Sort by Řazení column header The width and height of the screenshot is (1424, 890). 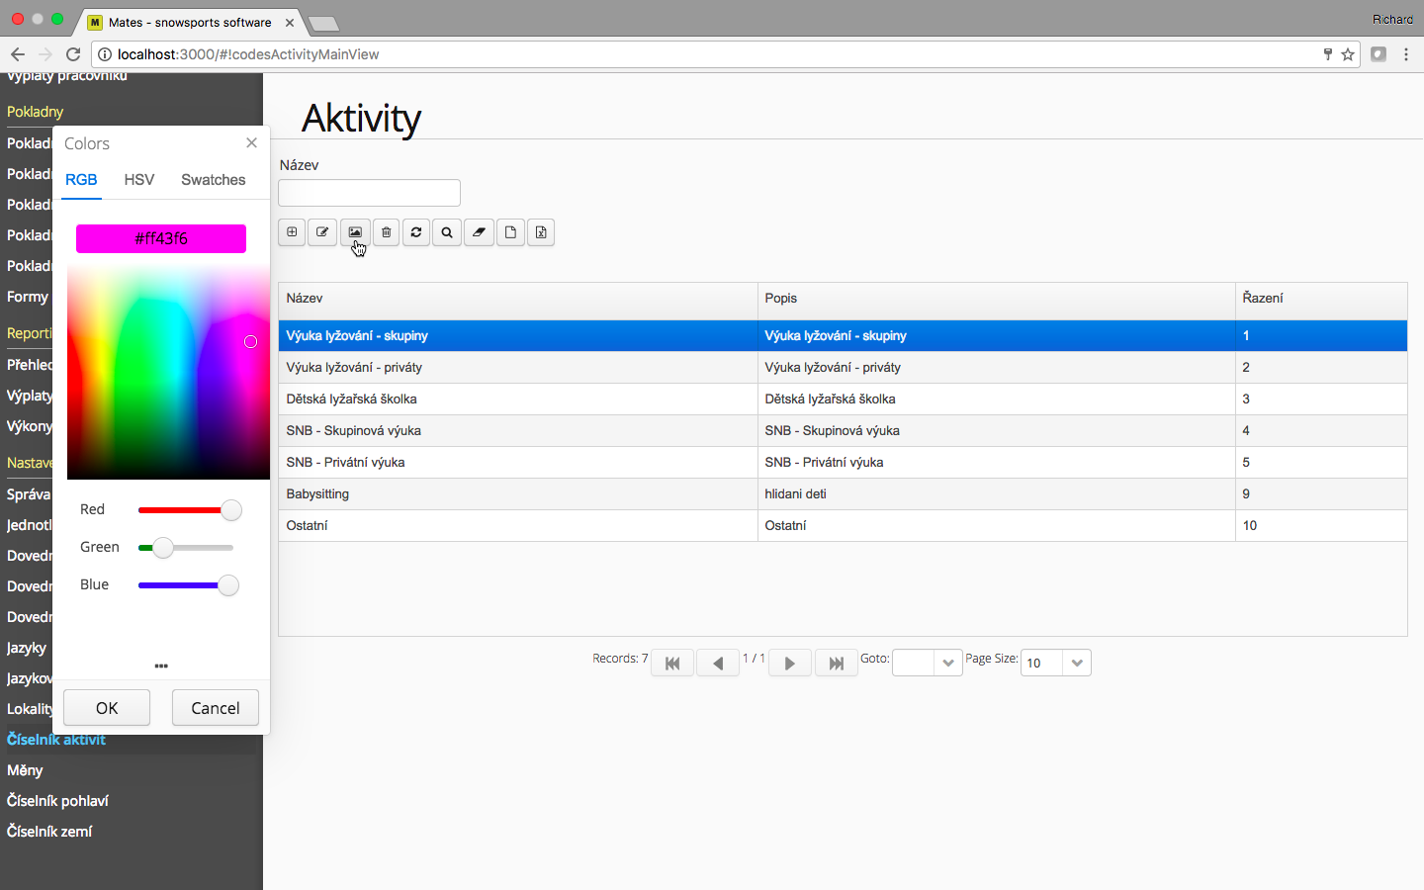pyautogui.click(x=1321, y=299)
